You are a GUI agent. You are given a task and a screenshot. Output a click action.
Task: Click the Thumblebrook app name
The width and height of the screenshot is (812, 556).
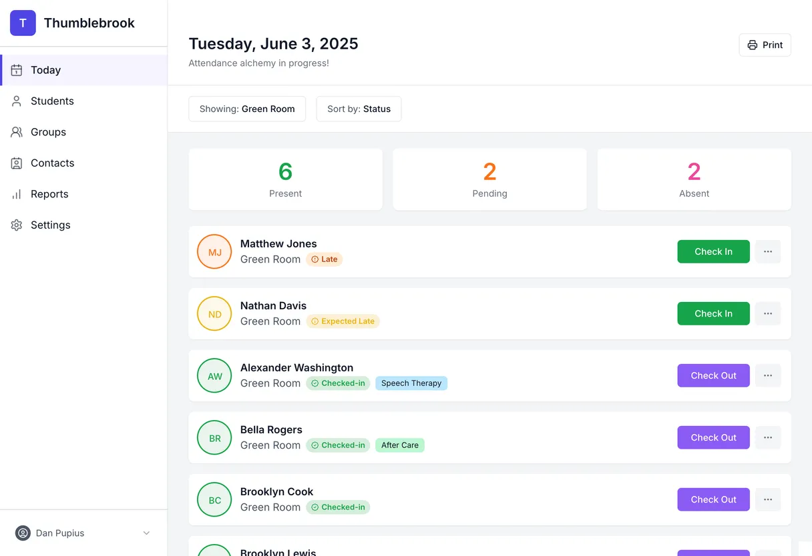(x=89, y=23)
